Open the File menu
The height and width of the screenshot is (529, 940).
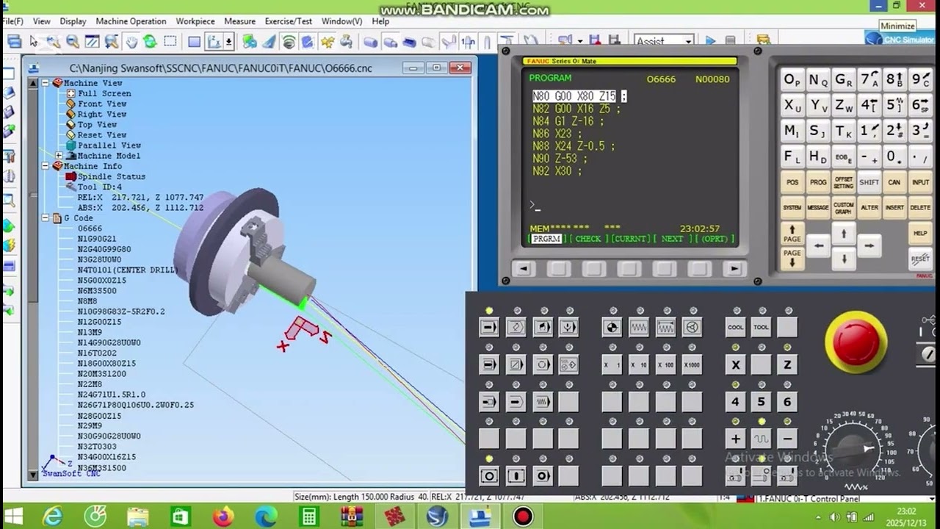point(12,21)
